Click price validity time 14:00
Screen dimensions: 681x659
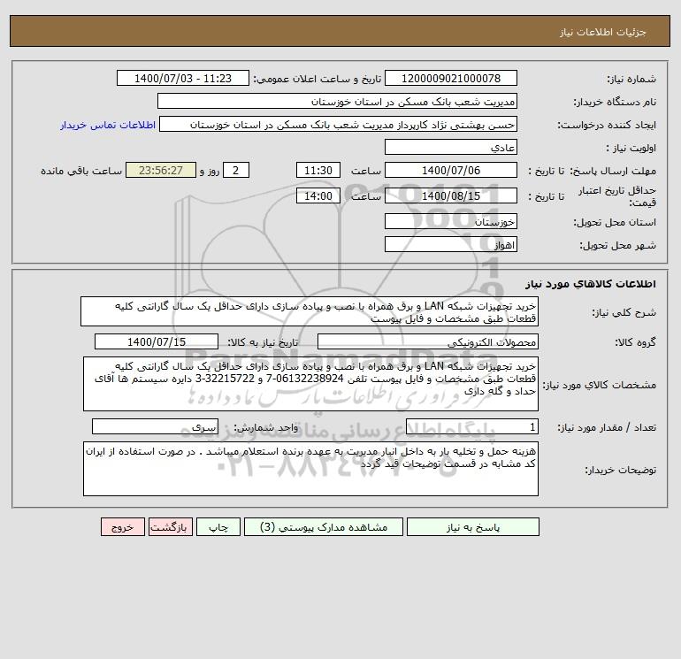point(318,195)
